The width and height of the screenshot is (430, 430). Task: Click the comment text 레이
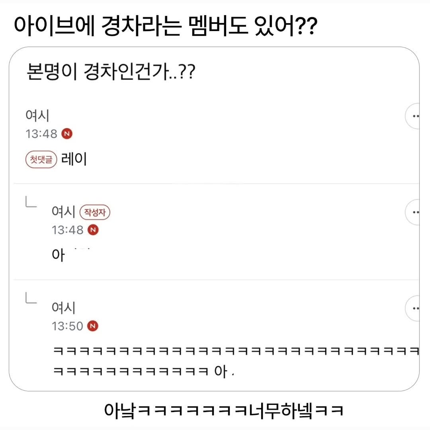(74, 159)
